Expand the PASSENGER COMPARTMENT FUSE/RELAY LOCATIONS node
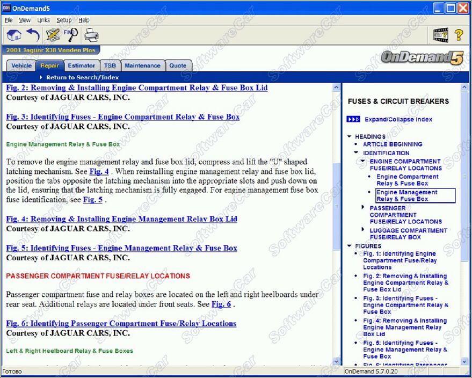Image resolution: width=472 pixels, height=378 pixels. [363, 208]
